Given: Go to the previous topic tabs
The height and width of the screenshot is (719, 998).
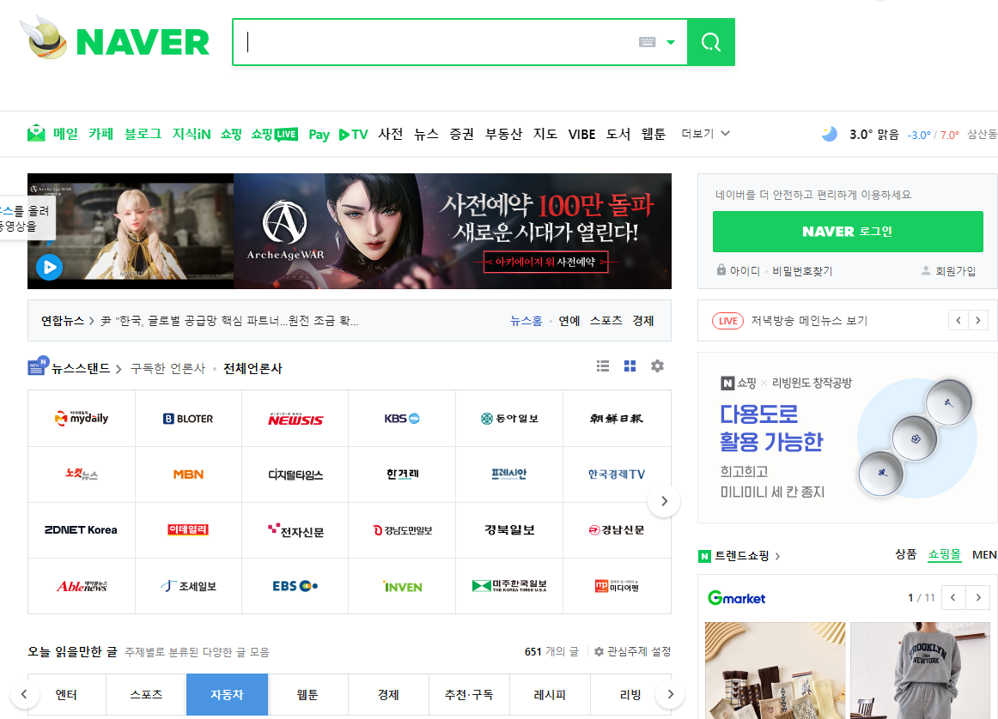Looking at the screenshot, I should click(24, 694).
